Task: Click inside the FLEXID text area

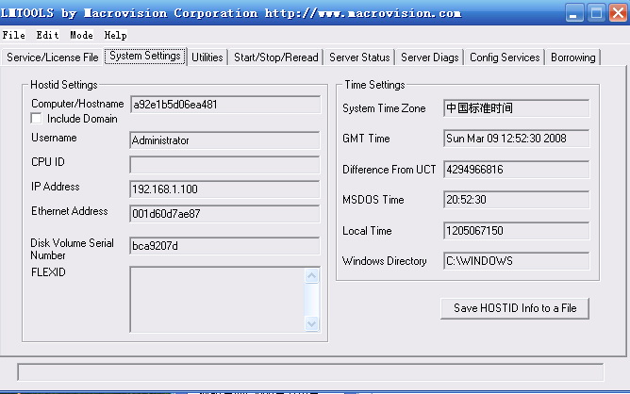Action: 217,300
